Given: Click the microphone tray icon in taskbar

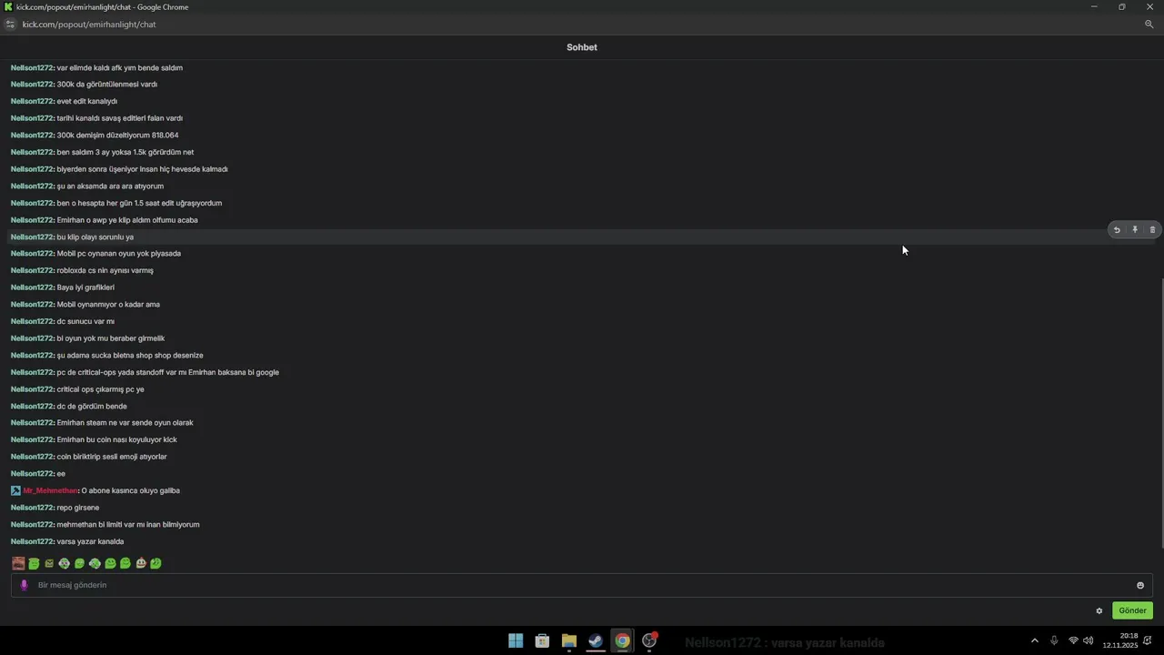Looking at the screenshot, I should pyautogui.click(x=1054, y=640).
